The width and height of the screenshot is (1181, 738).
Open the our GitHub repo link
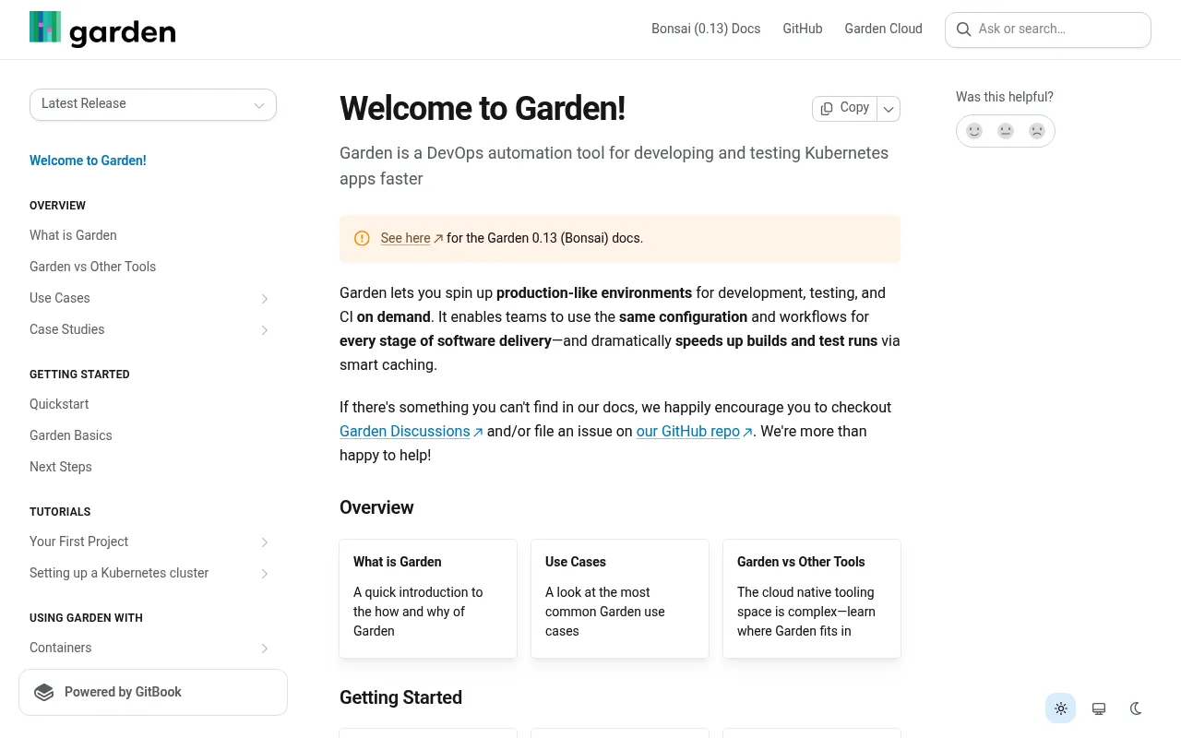click(x=695, y=431)
